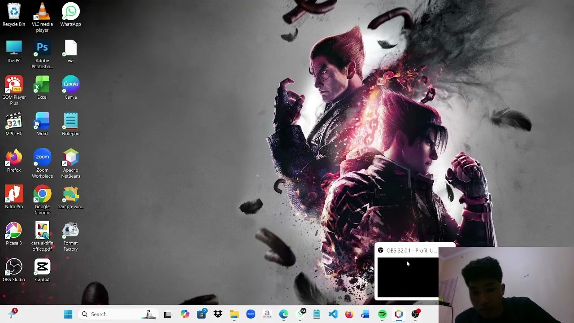This screenshot has width=574, height=323.
Task: Select the OBS 32.0.1 preview thumbnail
Action: click(408, 277)
